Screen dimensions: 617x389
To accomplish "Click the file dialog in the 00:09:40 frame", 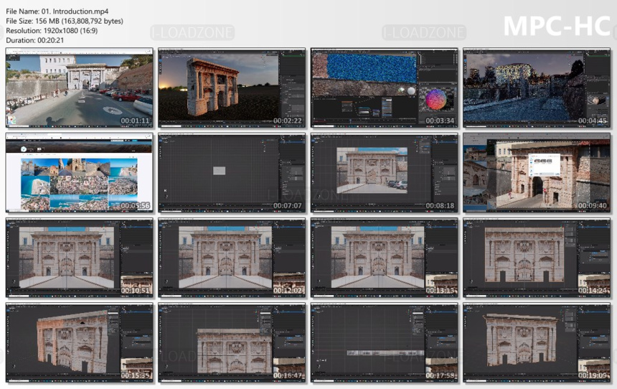I will [x=545, y=165].
